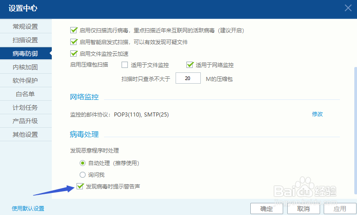Click the 应用 button
The image size is (357, 215).
(x=340, y=209)
